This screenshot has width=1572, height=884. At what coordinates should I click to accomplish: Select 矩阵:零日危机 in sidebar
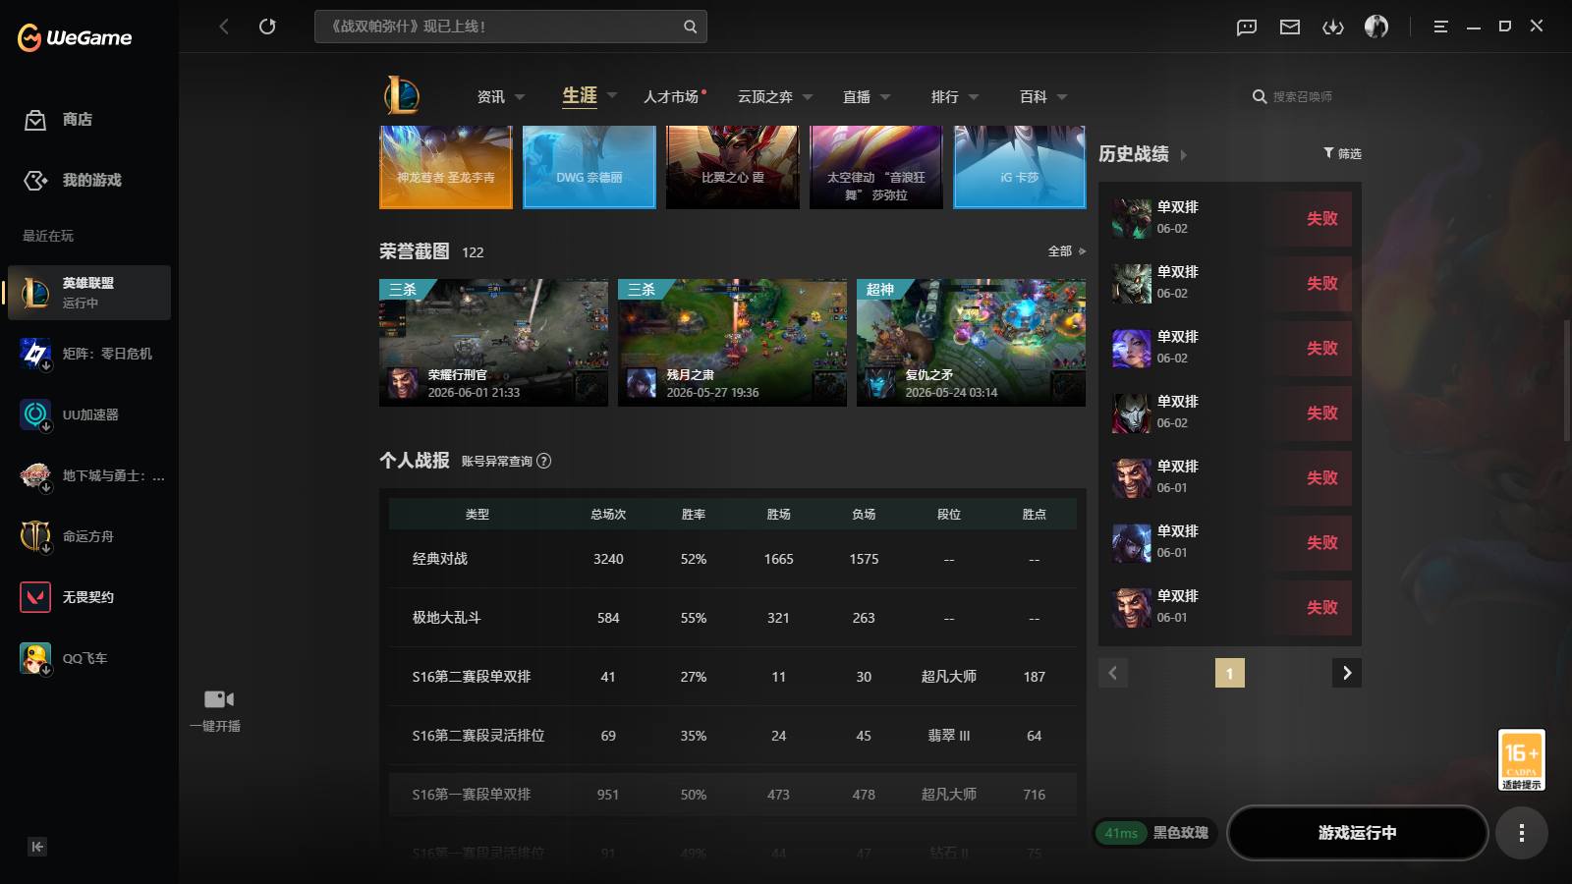point(89,354)
